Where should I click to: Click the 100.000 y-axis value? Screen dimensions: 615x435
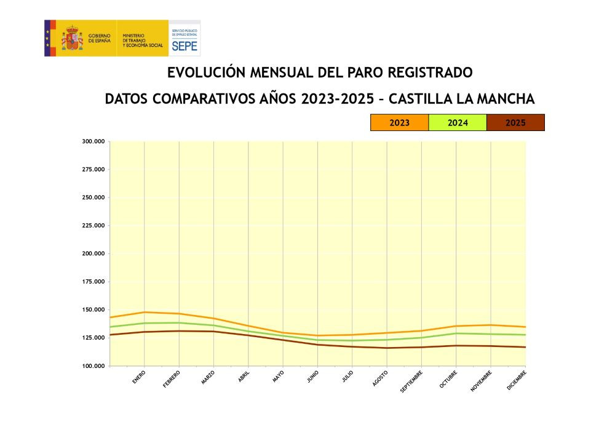(93, 366)
